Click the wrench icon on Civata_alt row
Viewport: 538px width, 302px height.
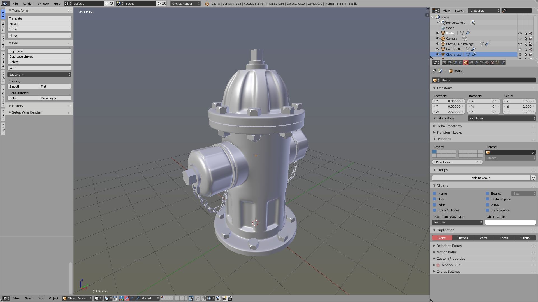tap(473, 49)
